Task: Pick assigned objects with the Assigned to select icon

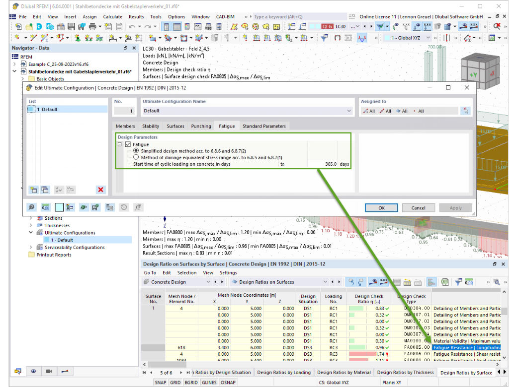Action: pos(466,111)
